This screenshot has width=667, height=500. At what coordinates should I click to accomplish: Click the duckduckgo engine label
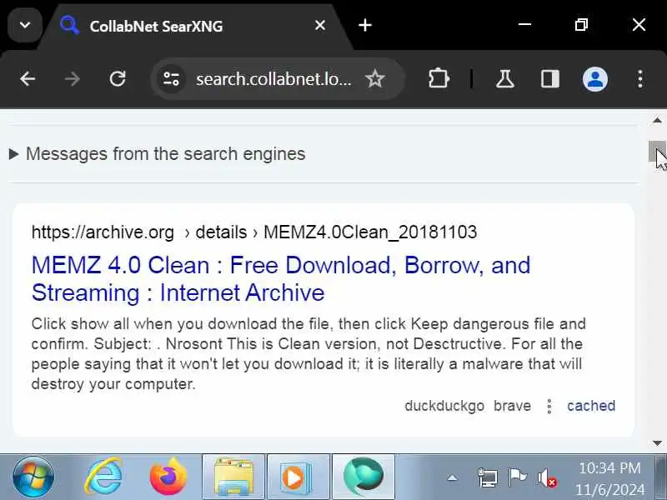click(x=444, y=406)
